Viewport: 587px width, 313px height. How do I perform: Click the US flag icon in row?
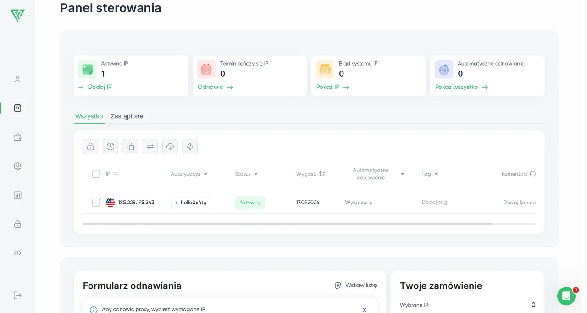tap(111, 203)
